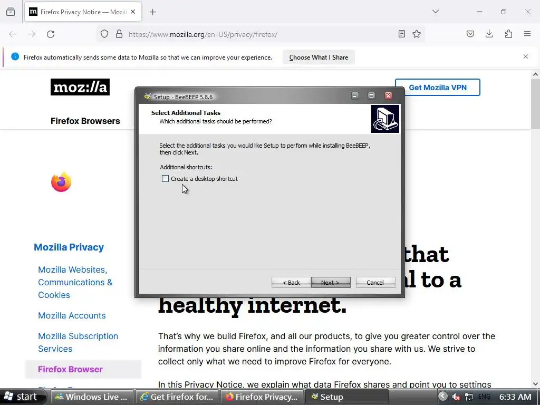
Task: Open the extensions puzzle icon
Action: tap(508, 34)
